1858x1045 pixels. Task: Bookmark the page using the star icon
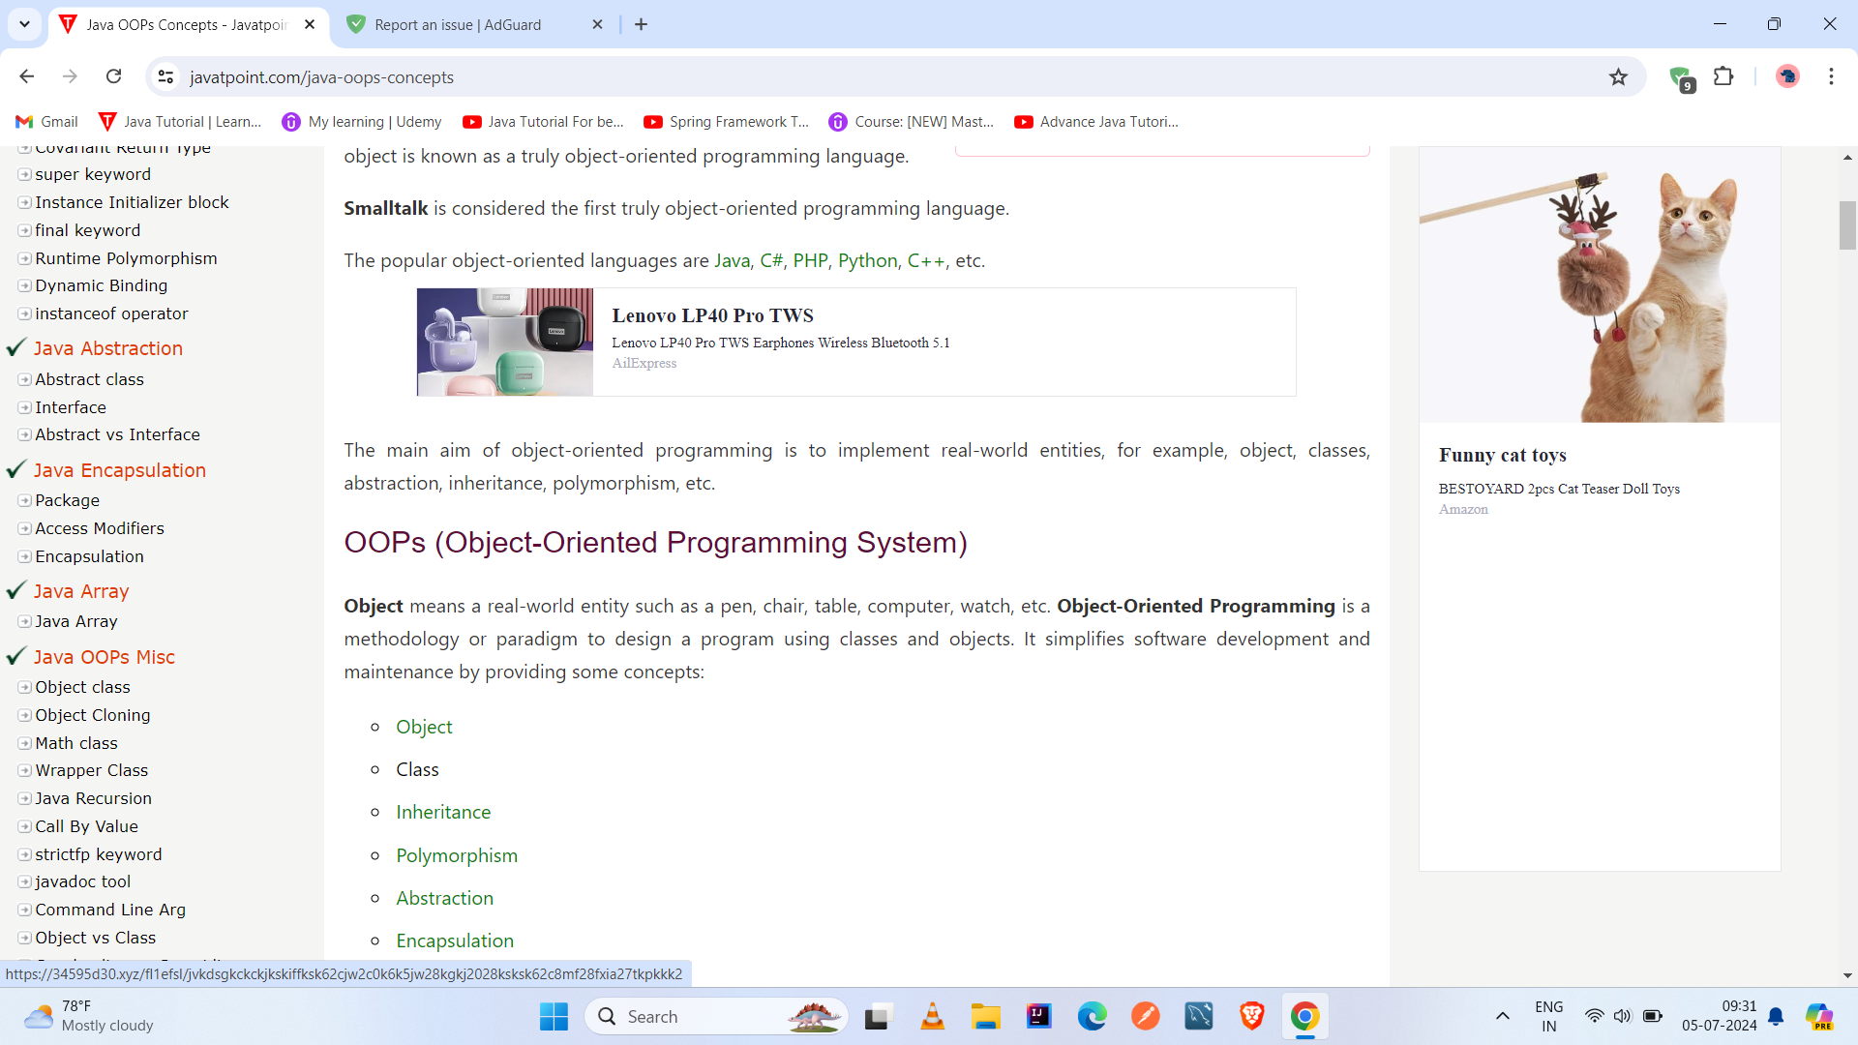point(1619,76)
